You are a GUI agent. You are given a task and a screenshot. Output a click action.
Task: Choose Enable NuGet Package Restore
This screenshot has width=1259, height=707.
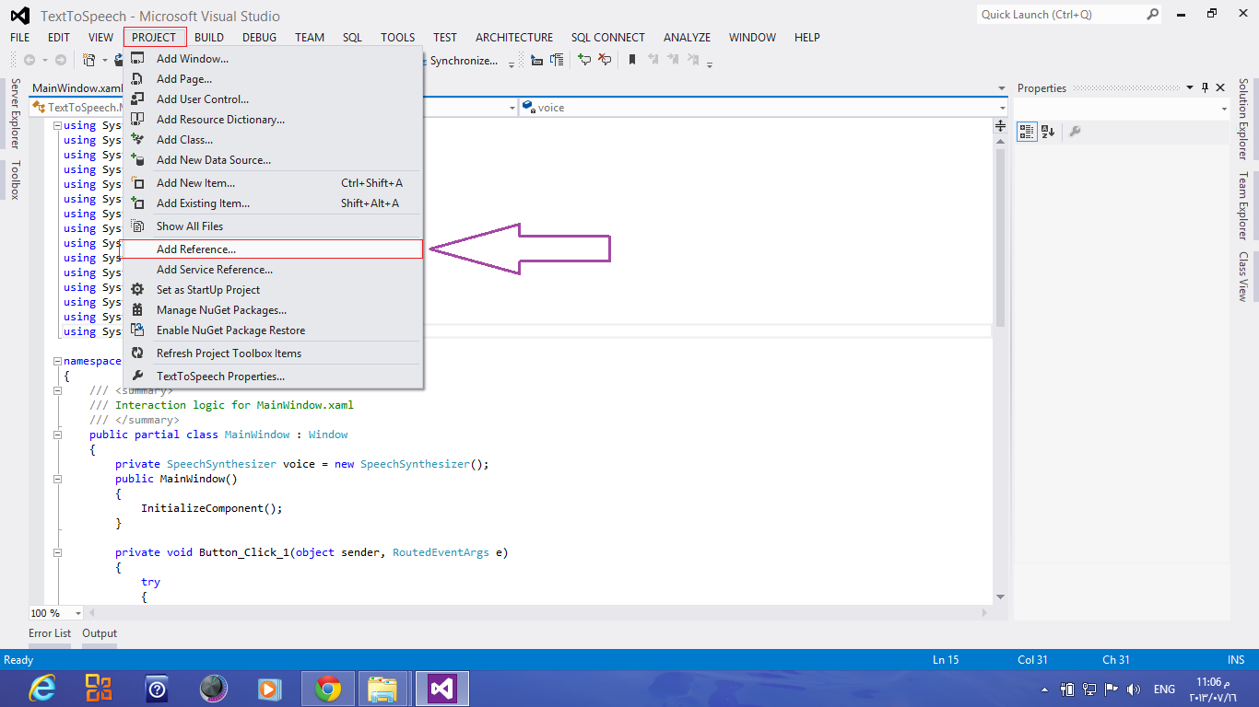click(x=273, y=330)
